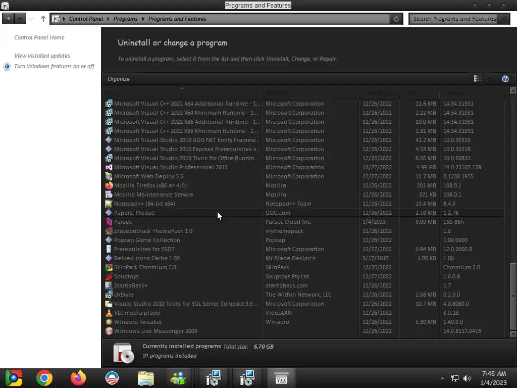
Task: Select the Souptoys program icon
Action: point(109,276)
